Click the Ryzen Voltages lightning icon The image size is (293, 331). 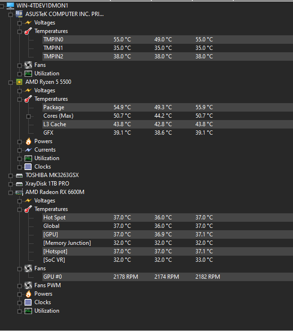tap(28, 90)
